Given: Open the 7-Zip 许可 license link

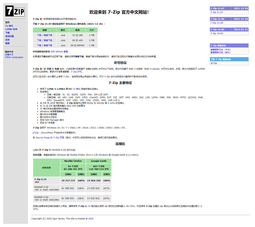Looking at the screenshot, I should (x=76, y=72).
